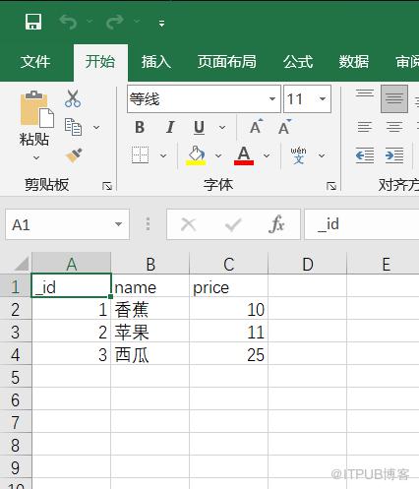Select the cell containing 香蕉
This screenshot has width=419, height=489.
coord(150,309)
